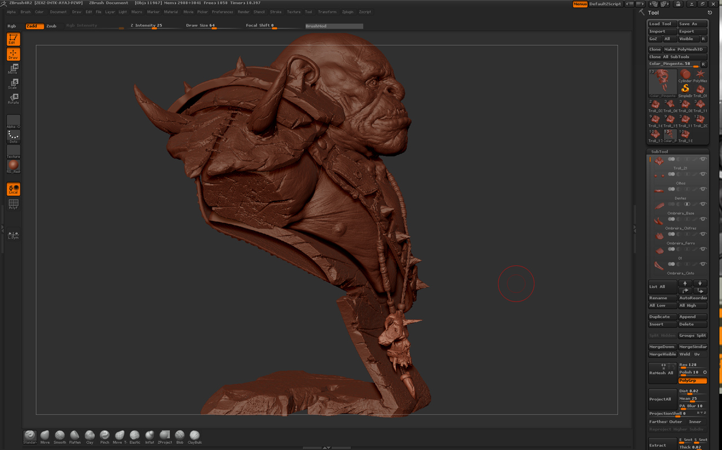Screen dimensions: 722x450
Task: Select the SimpleBrush tool thumbnail
Action: pyautogui.click(x=685, y=90)
